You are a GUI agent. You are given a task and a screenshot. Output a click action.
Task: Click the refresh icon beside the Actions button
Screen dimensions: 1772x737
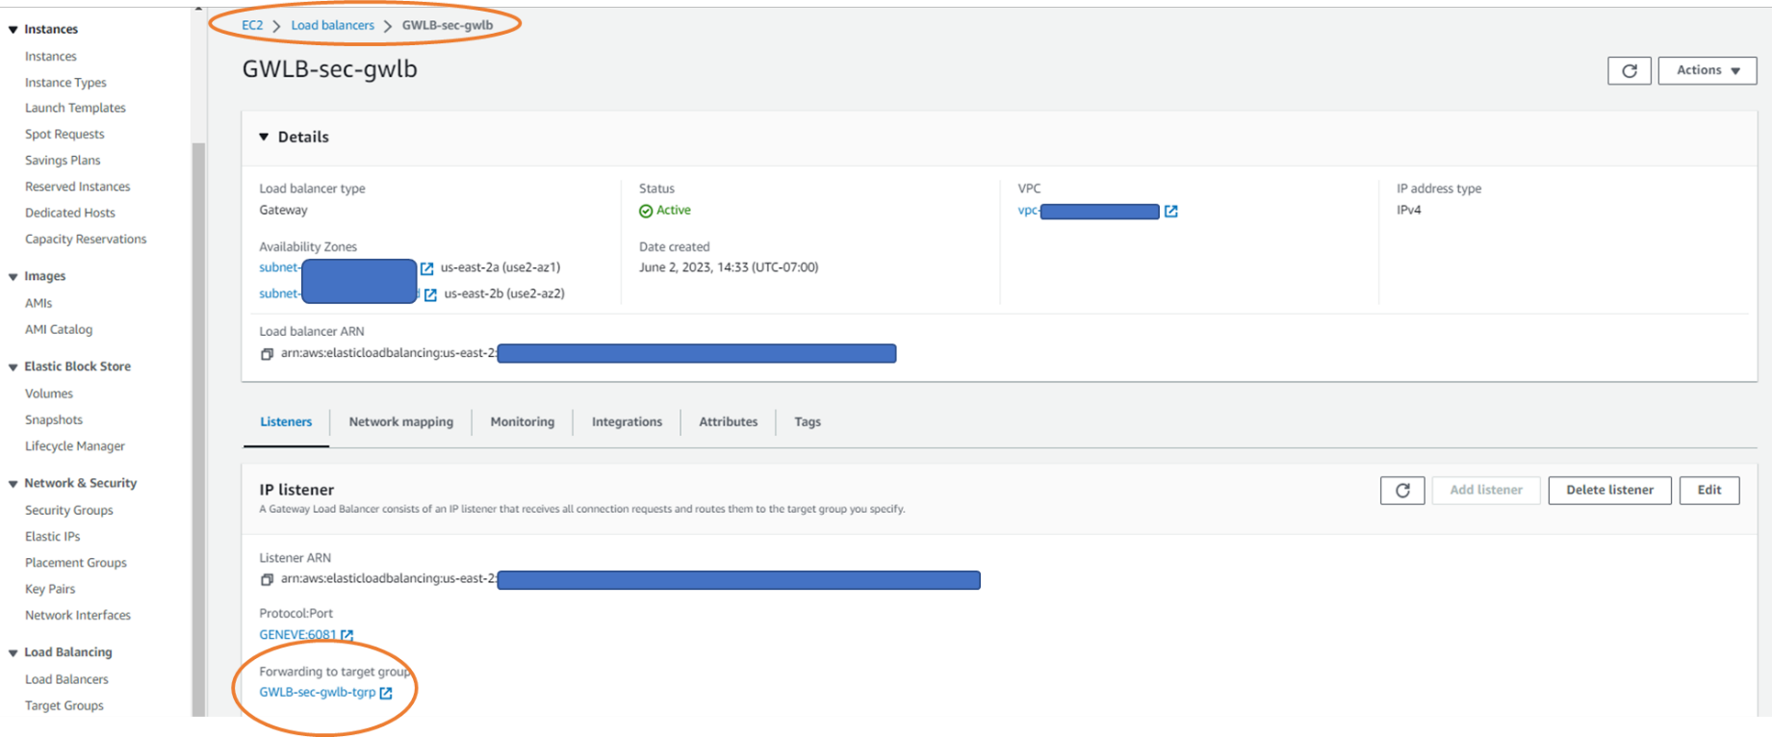point(1629,70)
